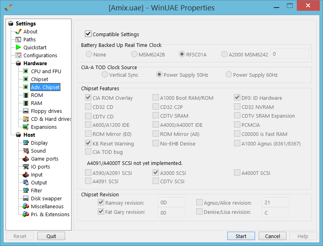The width and height of the screenshot is (323, 246).
Task: Click the Hardware section disk icon
Action: 18,63
